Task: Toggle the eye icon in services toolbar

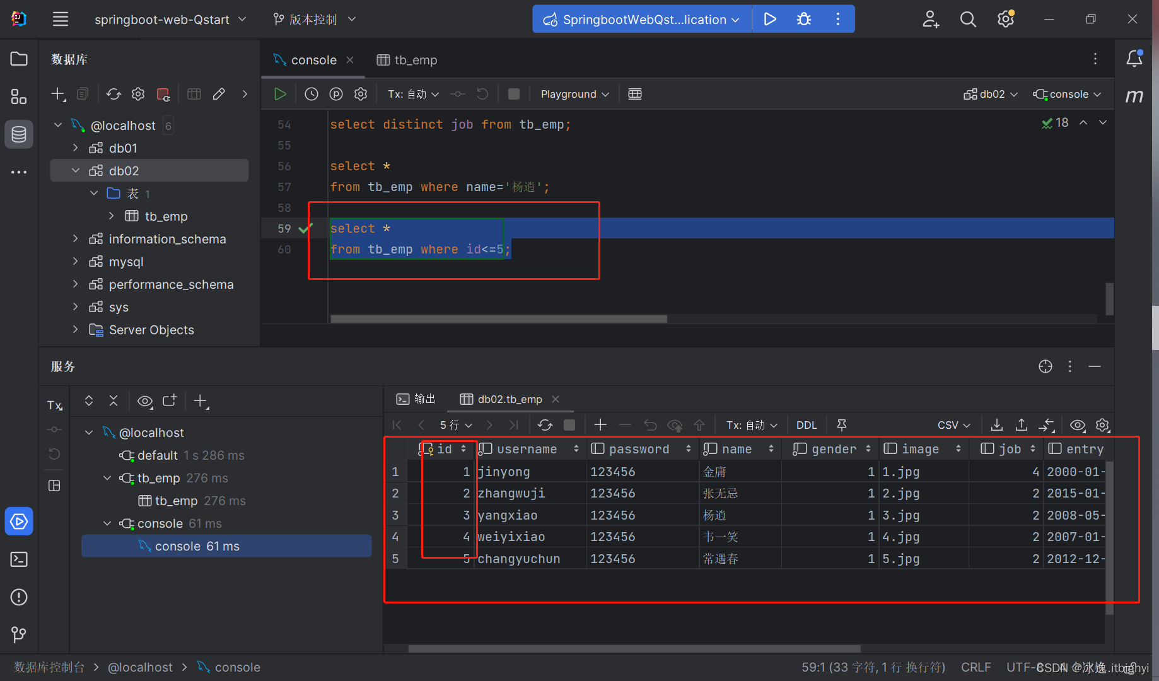Action: click(x=145, y=401)
